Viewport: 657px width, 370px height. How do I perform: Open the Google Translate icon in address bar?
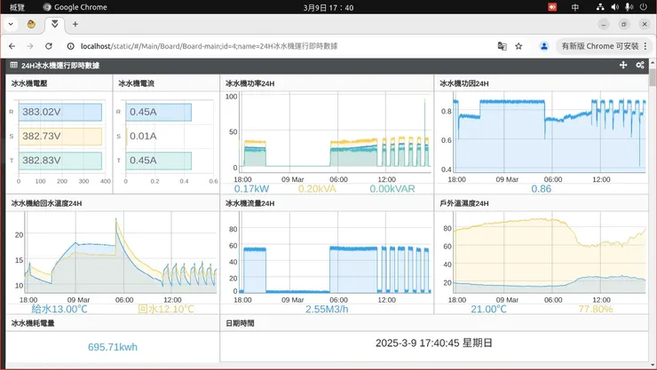point(502,46)
